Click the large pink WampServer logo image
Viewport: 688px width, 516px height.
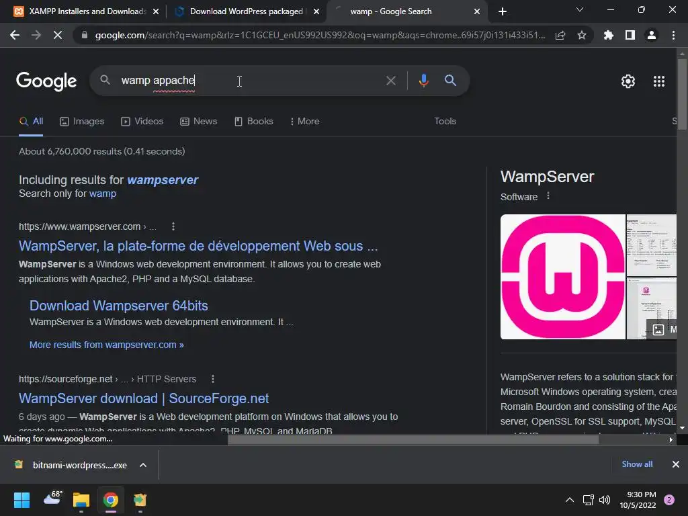pos(563,277)
